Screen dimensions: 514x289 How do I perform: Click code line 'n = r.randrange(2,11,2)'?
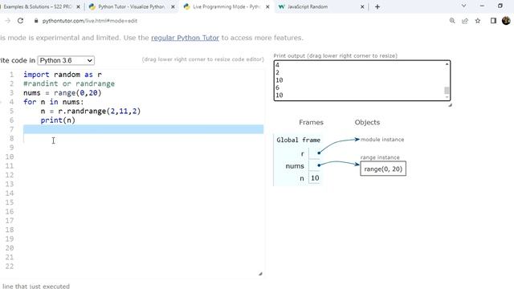[x=91, y=111]
